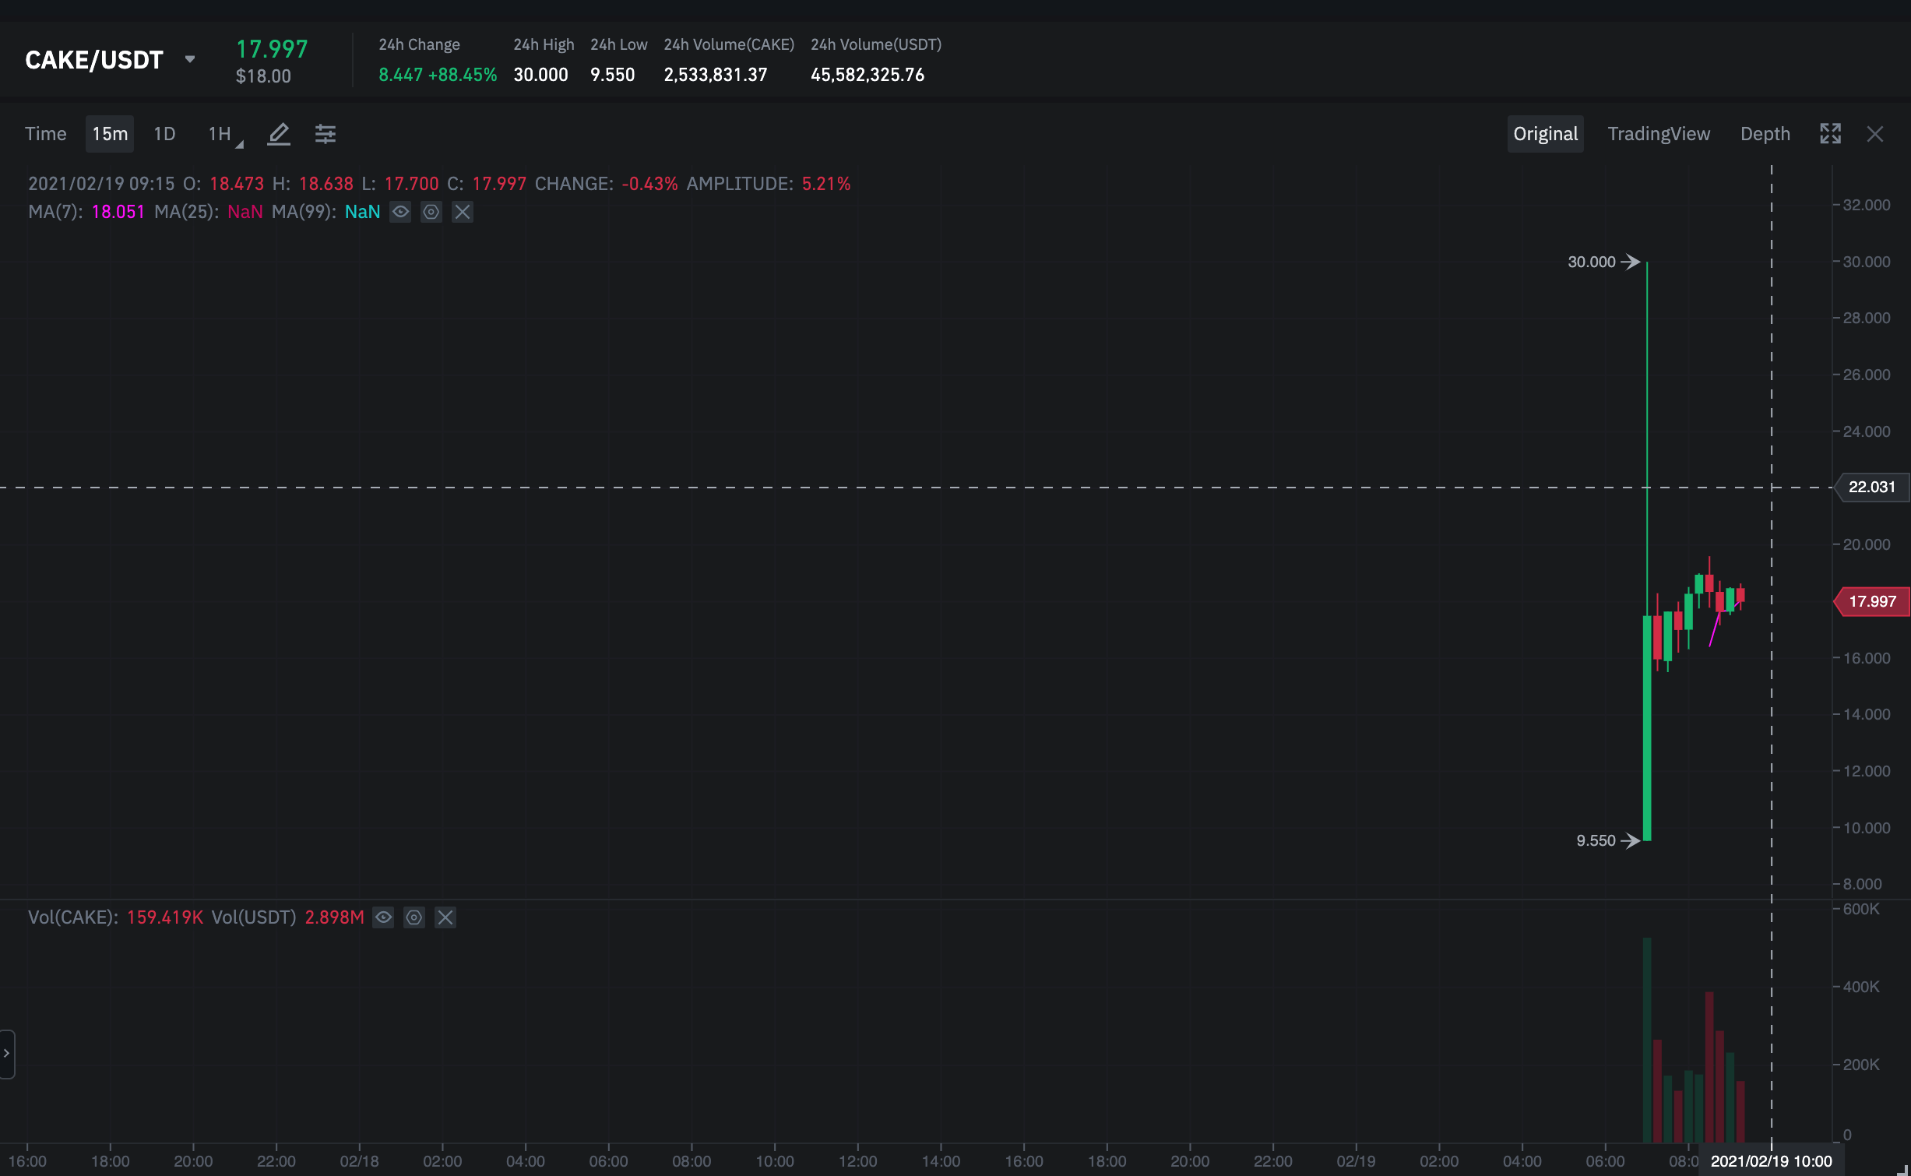This screenshot has width=1911, height=1176.
Task: Click the 24h High value 30.000
Action: pos(540,75)
